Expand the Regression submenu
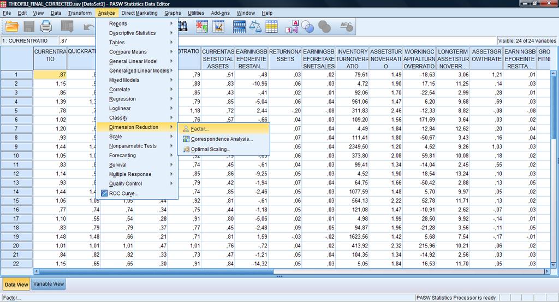559x302 pixels. [137, 99]
